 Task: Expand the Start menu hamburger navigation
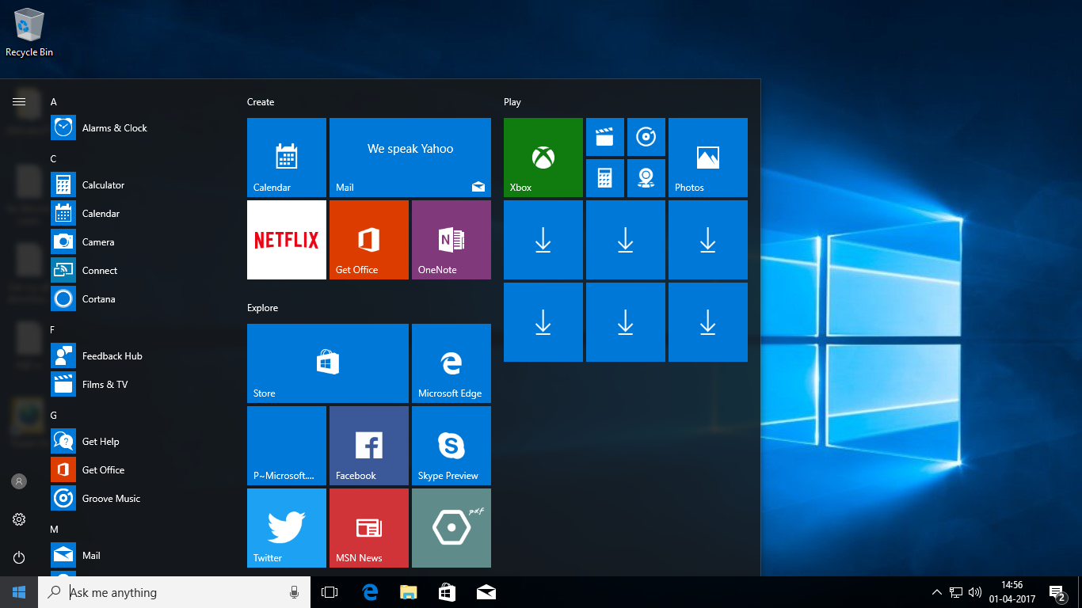click(19, 101)
